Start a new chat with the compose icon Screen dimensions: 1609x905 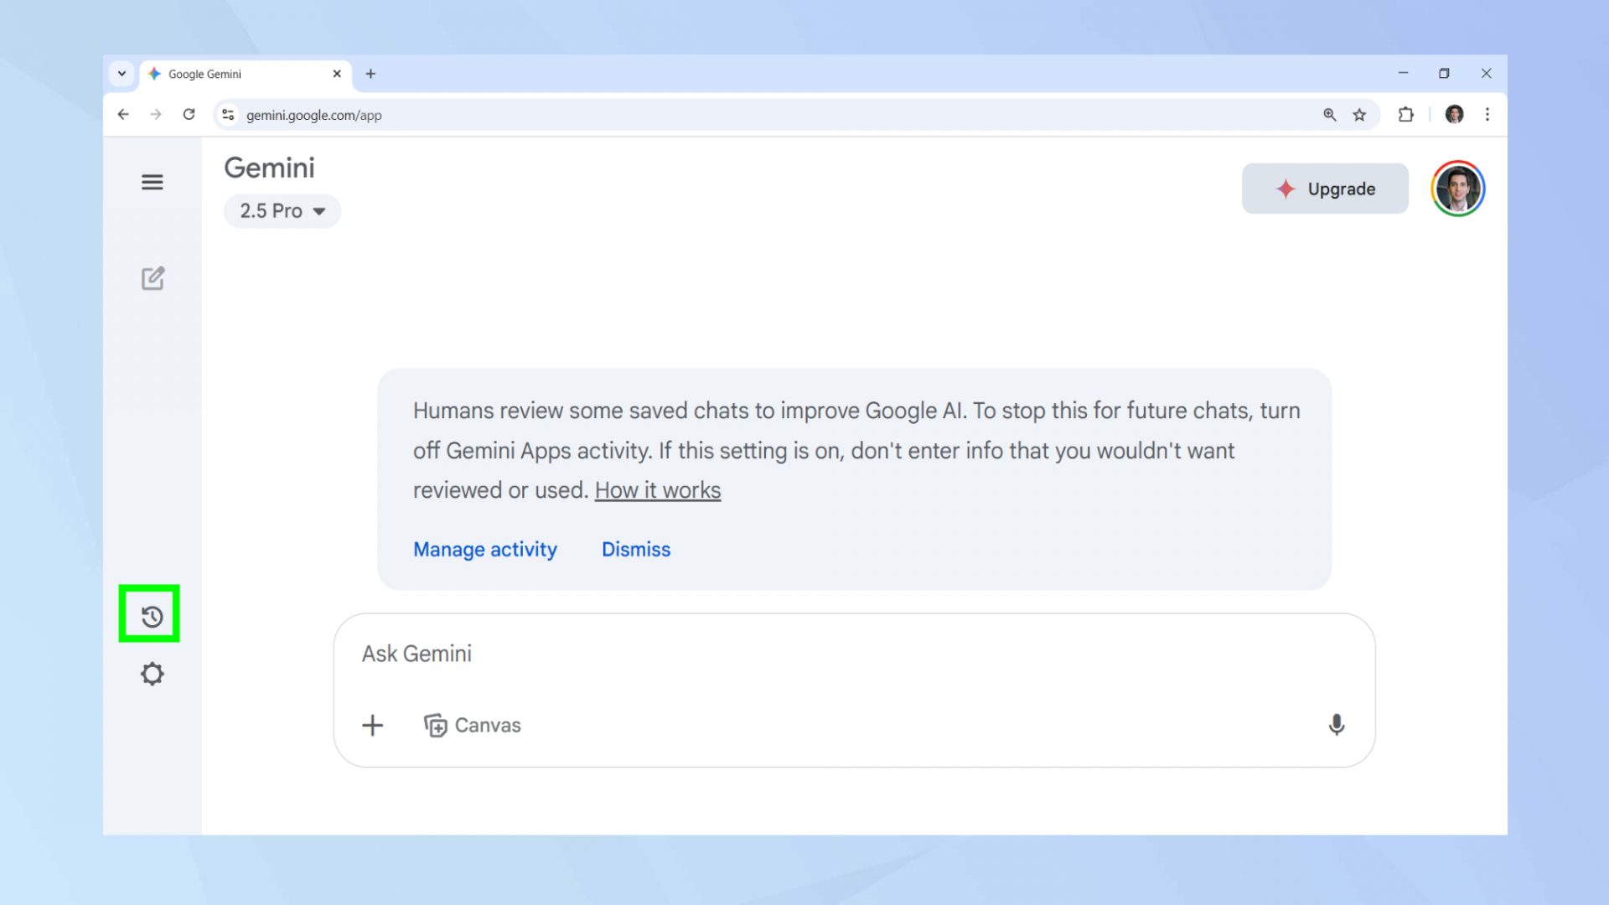click(x=153, y=278)
